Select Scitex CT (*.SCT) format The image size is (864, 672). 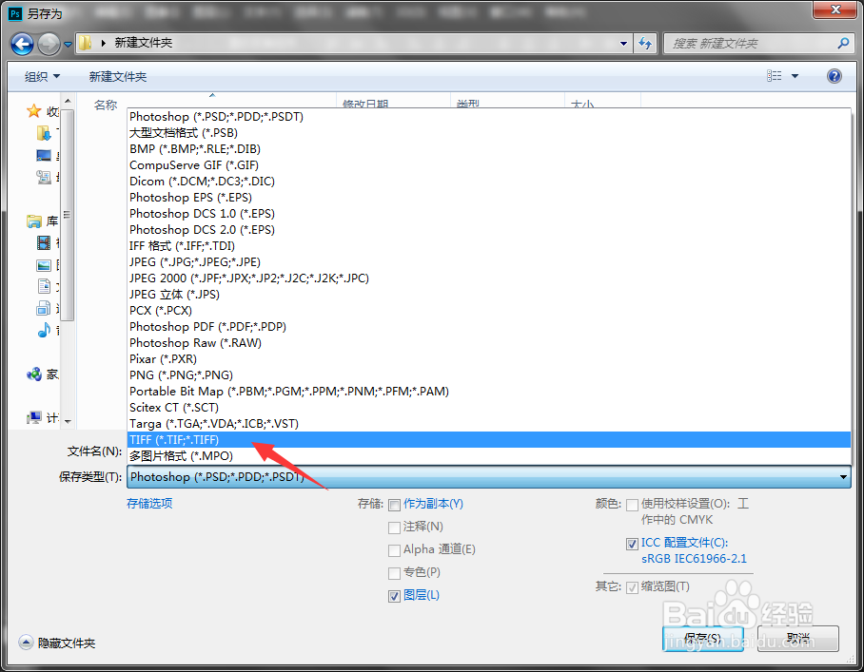coord(489,407)
